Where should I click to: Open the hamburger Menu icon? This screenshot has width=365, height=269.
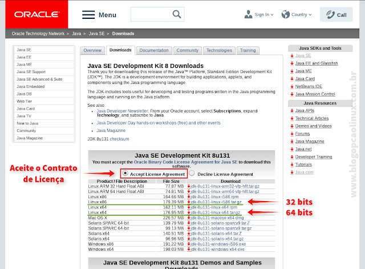(x=88, y=15)
